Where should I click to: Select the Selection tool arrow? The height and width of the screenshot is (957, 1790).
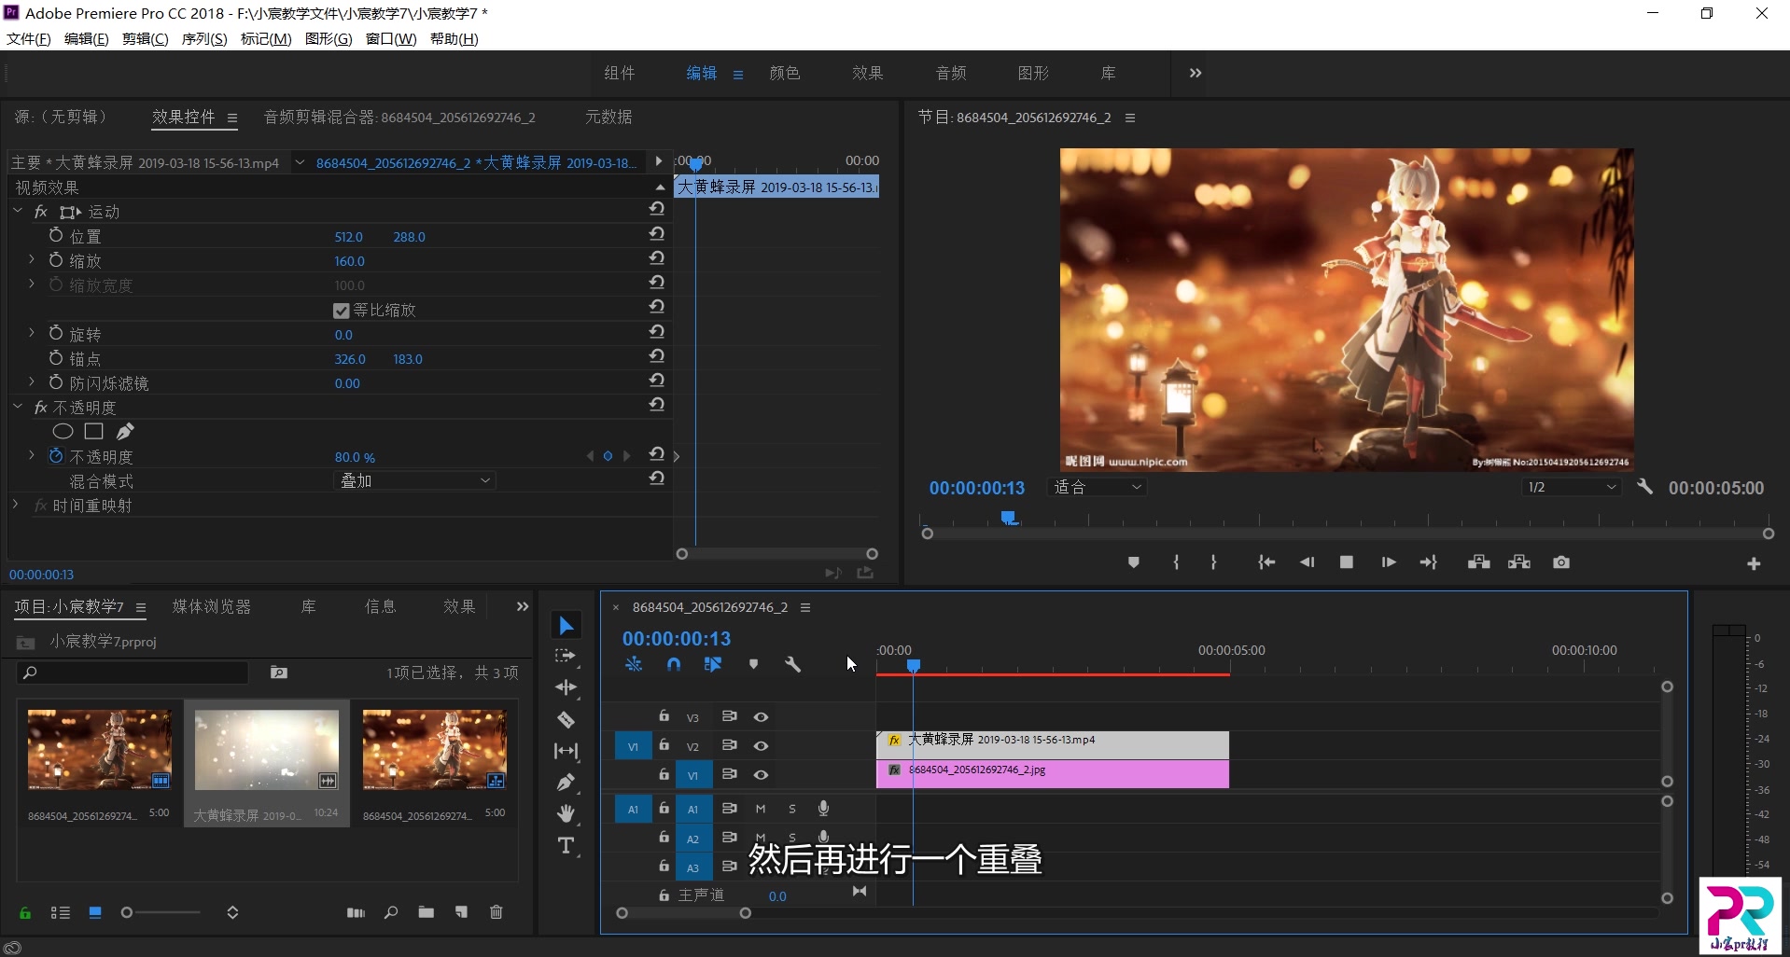click(x=566, y=625)
